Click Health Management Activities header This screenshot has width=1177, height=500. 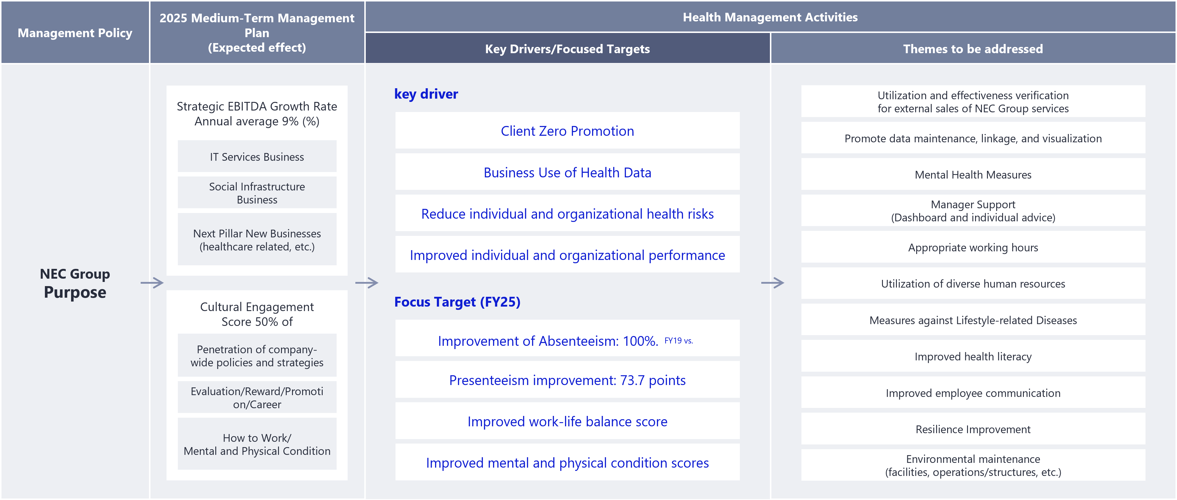(x=770, y=17)
